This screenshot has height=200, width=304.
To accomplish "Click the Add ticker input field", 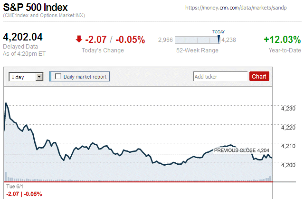I will click(220, 76).
